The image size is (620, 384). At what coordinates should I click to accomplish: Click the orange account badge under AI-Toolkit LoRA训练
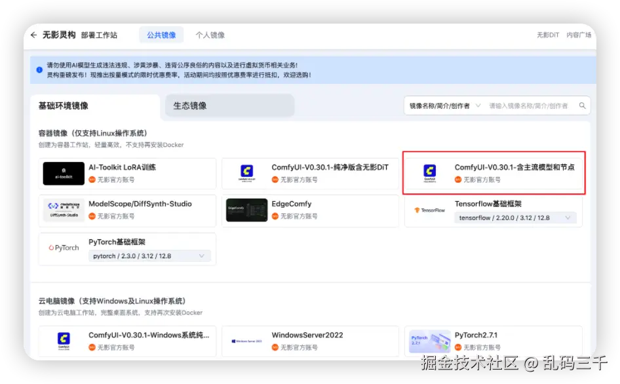[92, 180]
